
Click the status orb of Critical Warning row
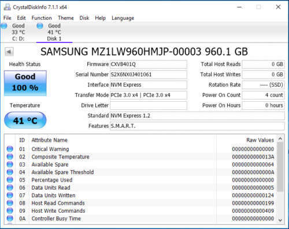10,149
